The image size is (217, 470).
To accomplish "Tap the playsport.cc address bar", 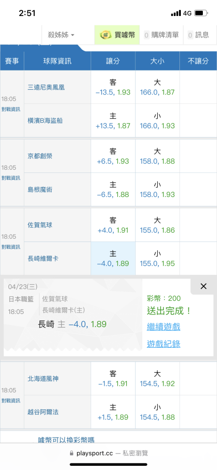I will click(x=108, y=453).
